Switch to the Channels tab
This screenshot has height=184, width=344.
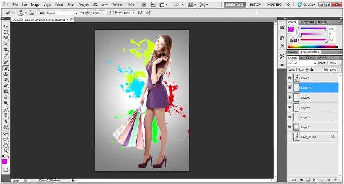307,58
